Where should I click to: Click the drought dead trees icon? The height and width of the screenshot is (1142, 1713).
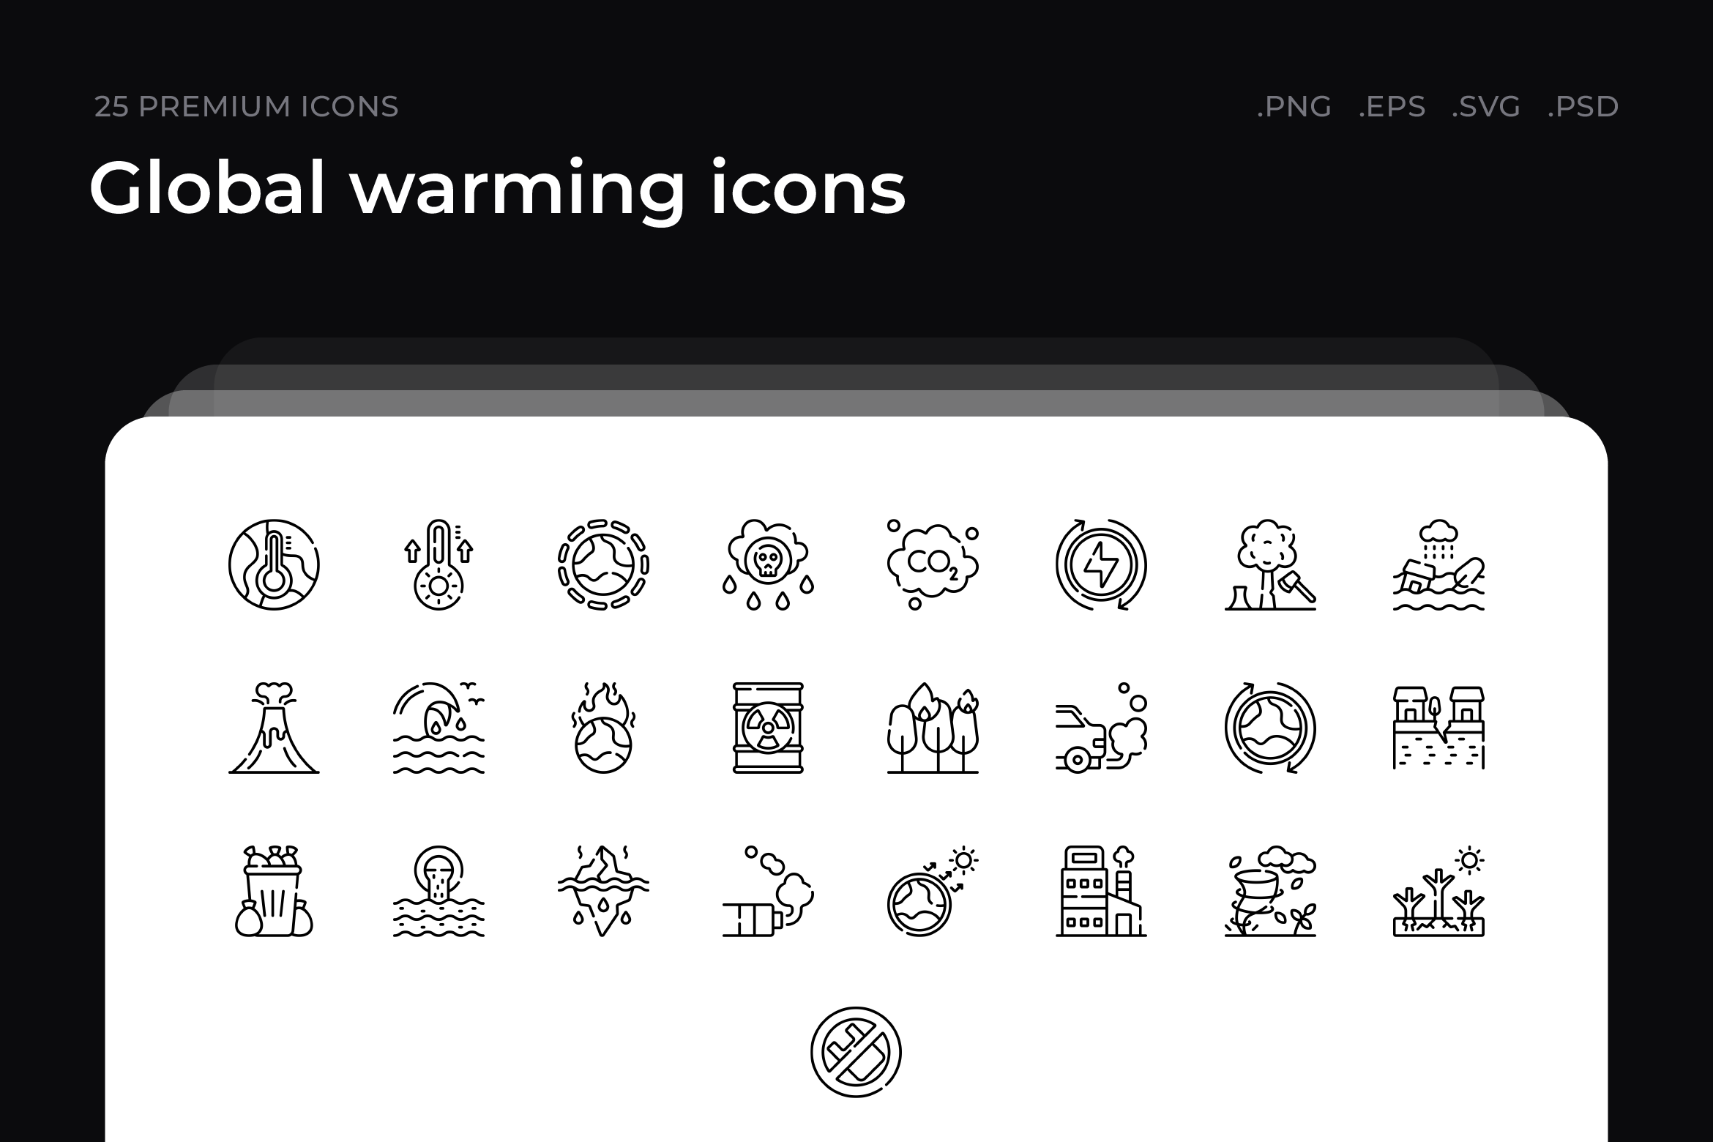point(1438,892)
